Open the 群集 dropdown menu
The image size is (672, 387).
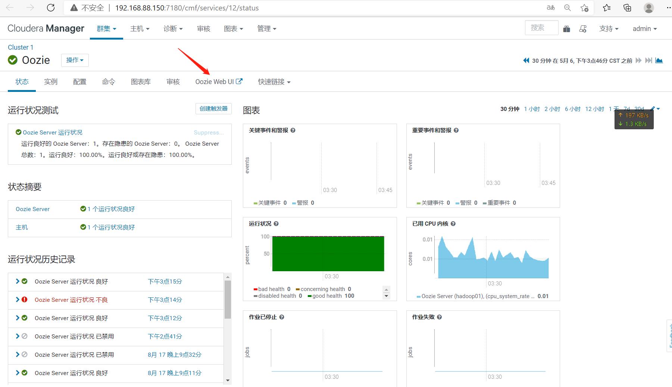(106, 29)
